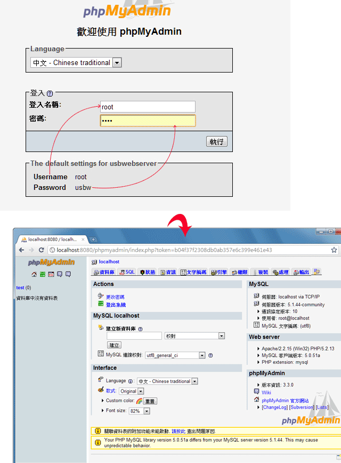The image size is (341, 463).
Task: Open the SQL query window icon in sidebar
Action: pyautogui.click(x=51, y=274)
